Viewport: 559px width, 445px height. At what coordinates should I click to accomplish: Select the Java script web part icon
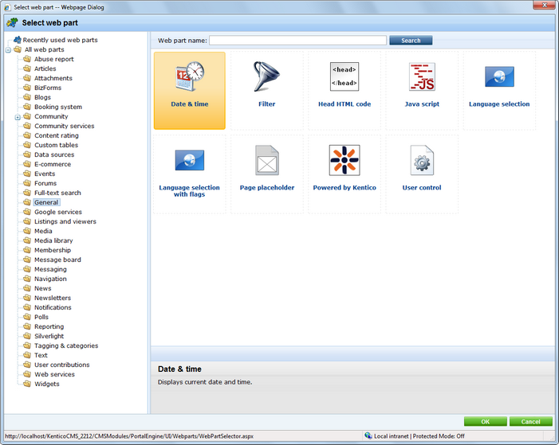click(x=422, y=77)
